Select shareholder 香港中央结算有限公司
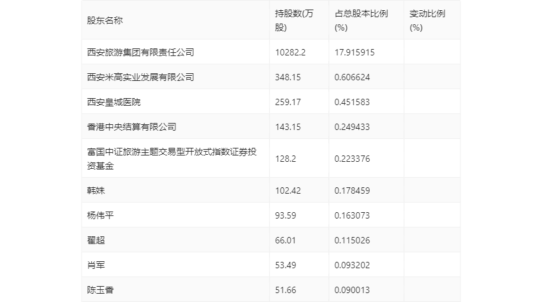Image resolution: width=542 pixels, height=302 pixels. click(131, 127)
